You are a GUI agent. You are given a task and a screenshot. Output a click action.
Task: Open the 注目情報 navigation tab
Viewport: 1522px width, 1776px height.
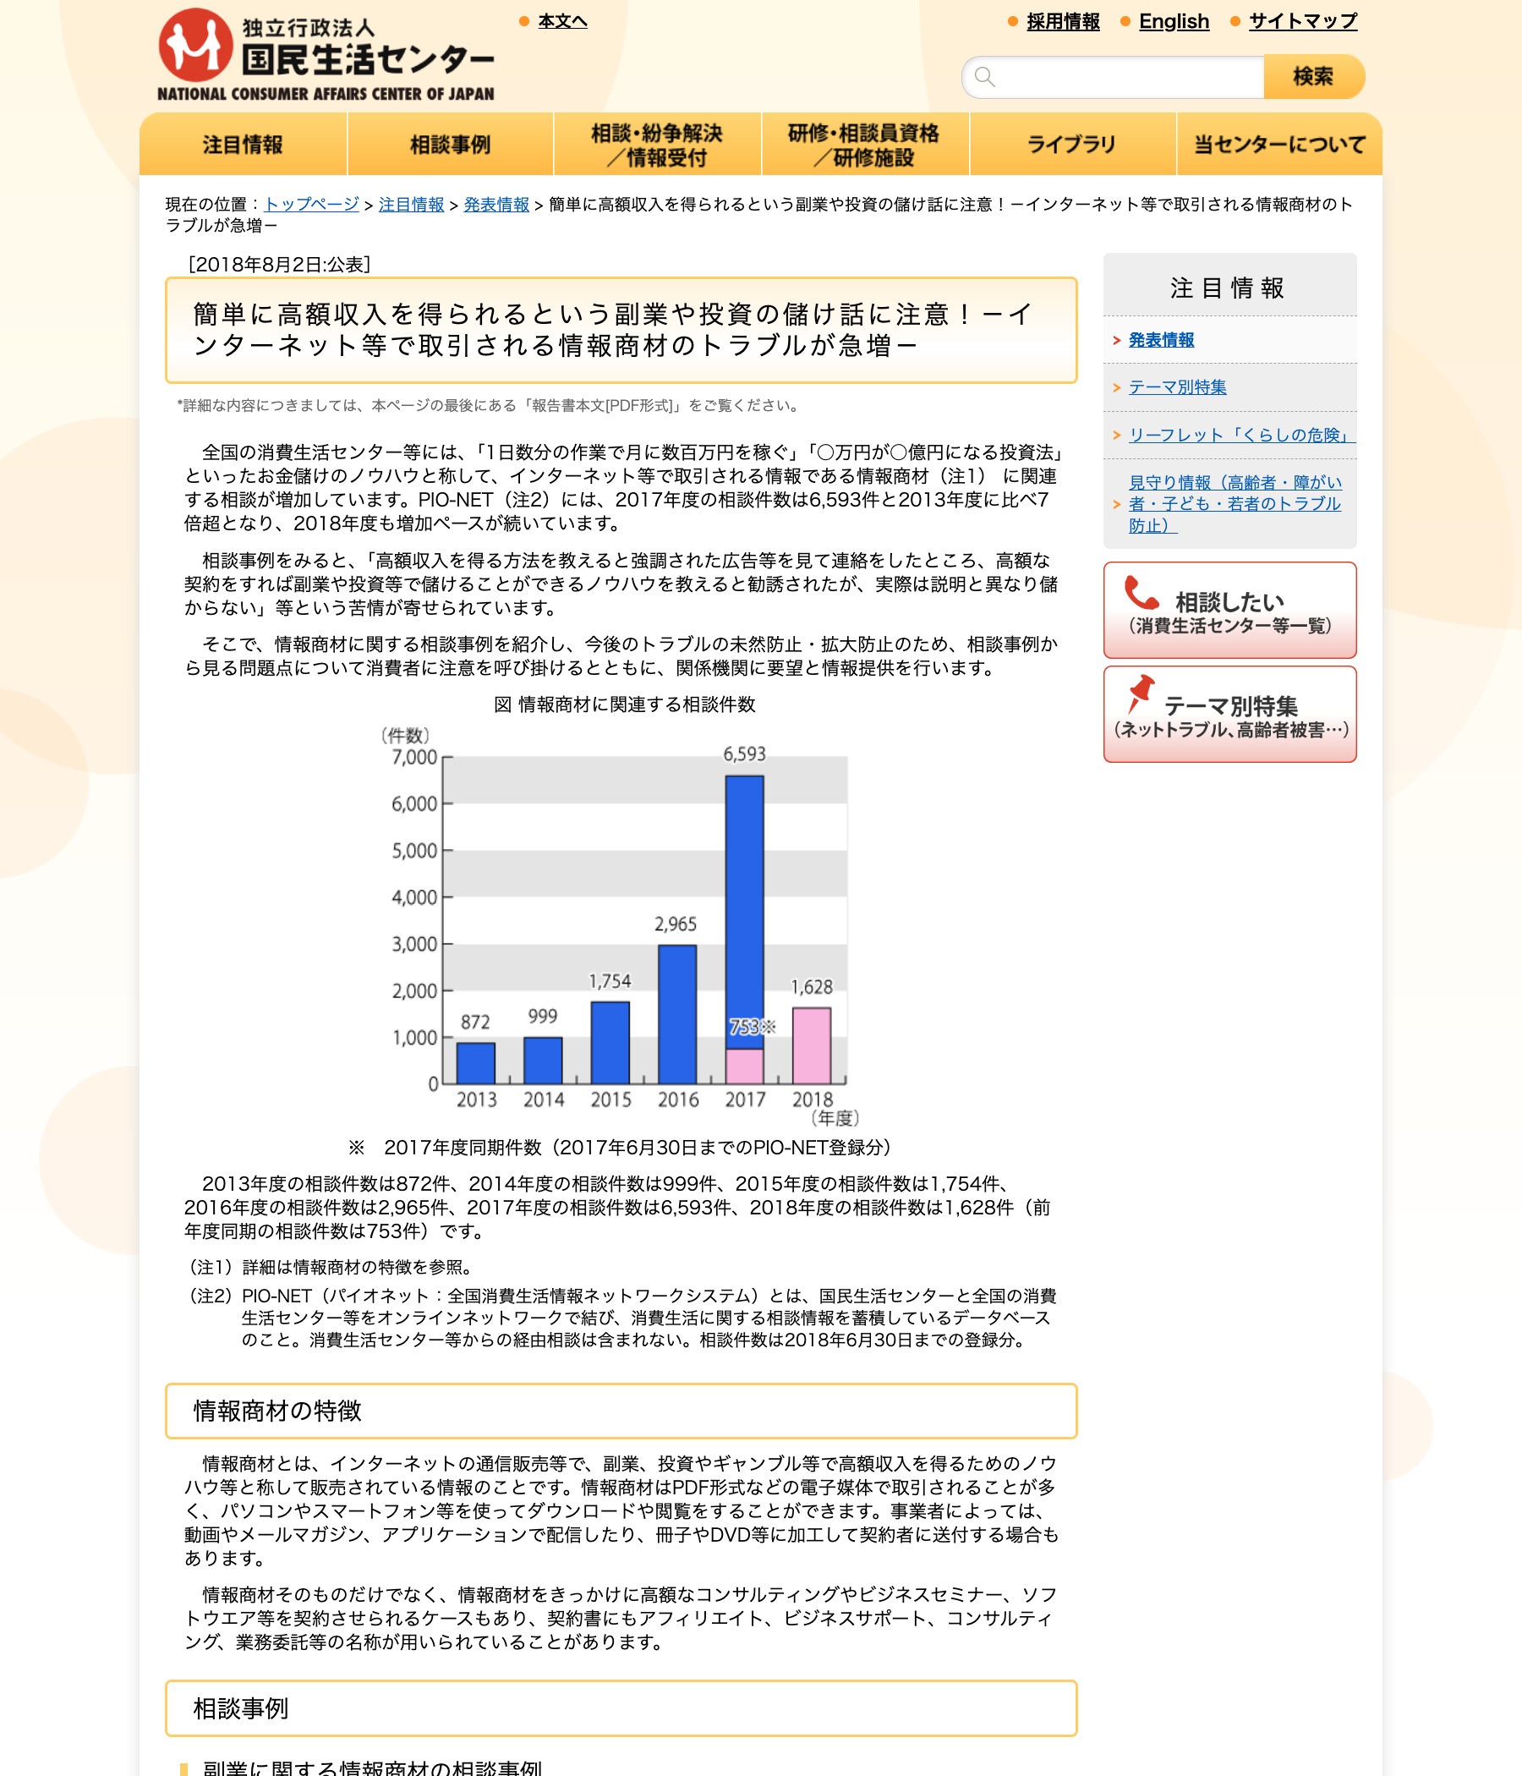[244, 145]
